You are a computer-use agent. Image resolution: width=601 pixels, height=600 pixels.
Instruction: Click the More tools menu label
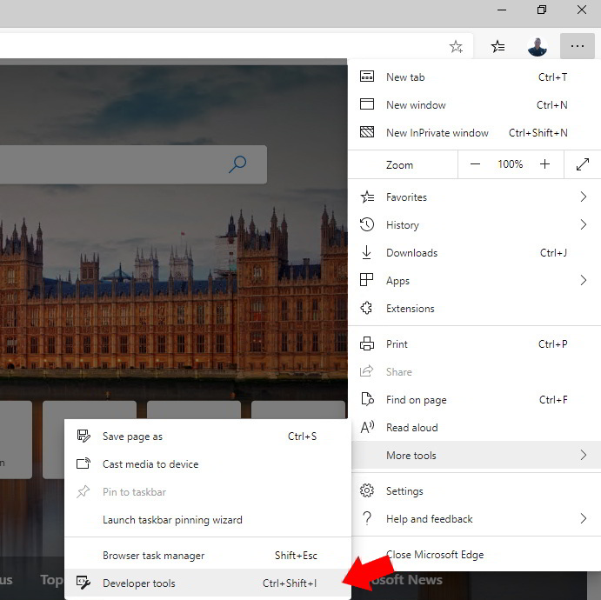pos(411,455)
